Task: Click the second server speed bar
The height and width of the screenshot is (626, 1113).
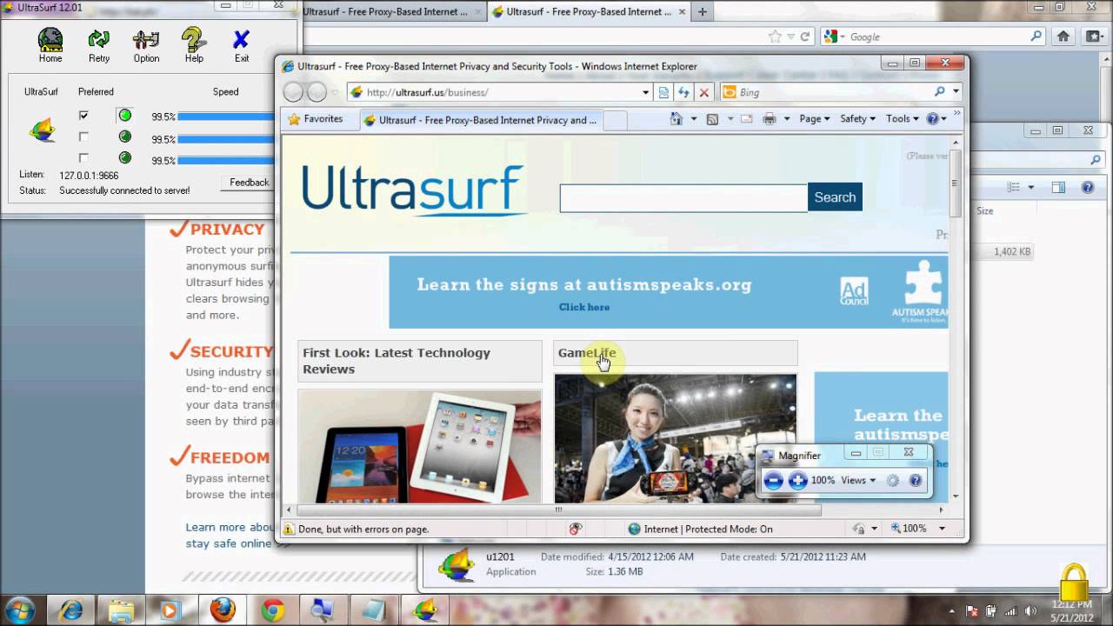Action: tap(226, 138)
